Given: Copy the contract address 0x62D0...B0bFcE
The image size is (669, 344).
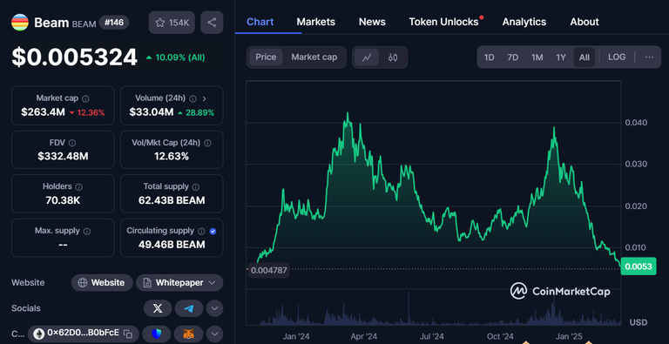Looking at the screenshot, I should point(127,334).
